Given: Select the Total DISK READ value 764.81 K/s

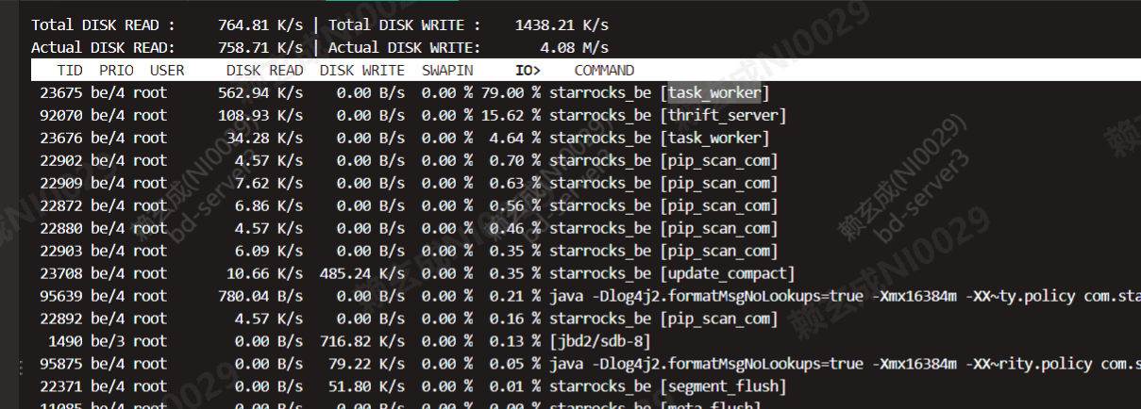Looking at the screenshot, I should pos(260,25).
